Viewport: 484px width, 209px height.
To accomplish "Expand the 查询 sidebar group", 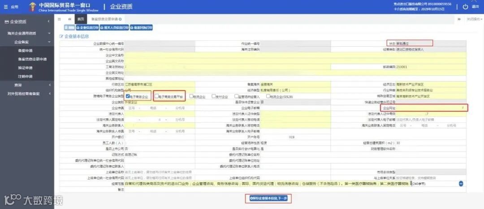I will pos(27,85).
